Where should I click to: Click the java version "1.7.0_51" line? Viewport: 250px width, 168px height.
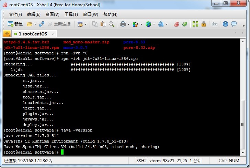point(31,136)
